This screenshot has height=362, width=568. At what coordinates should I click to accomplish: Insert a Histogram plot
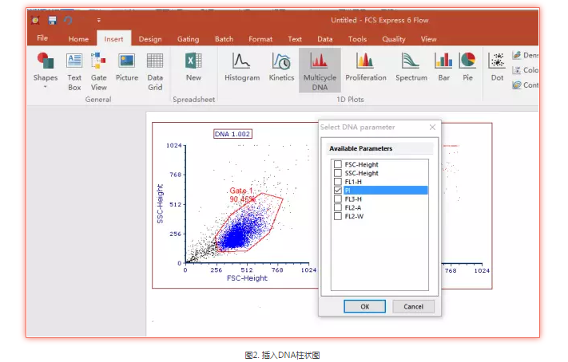pyautogui.click(x=241, y=67)
